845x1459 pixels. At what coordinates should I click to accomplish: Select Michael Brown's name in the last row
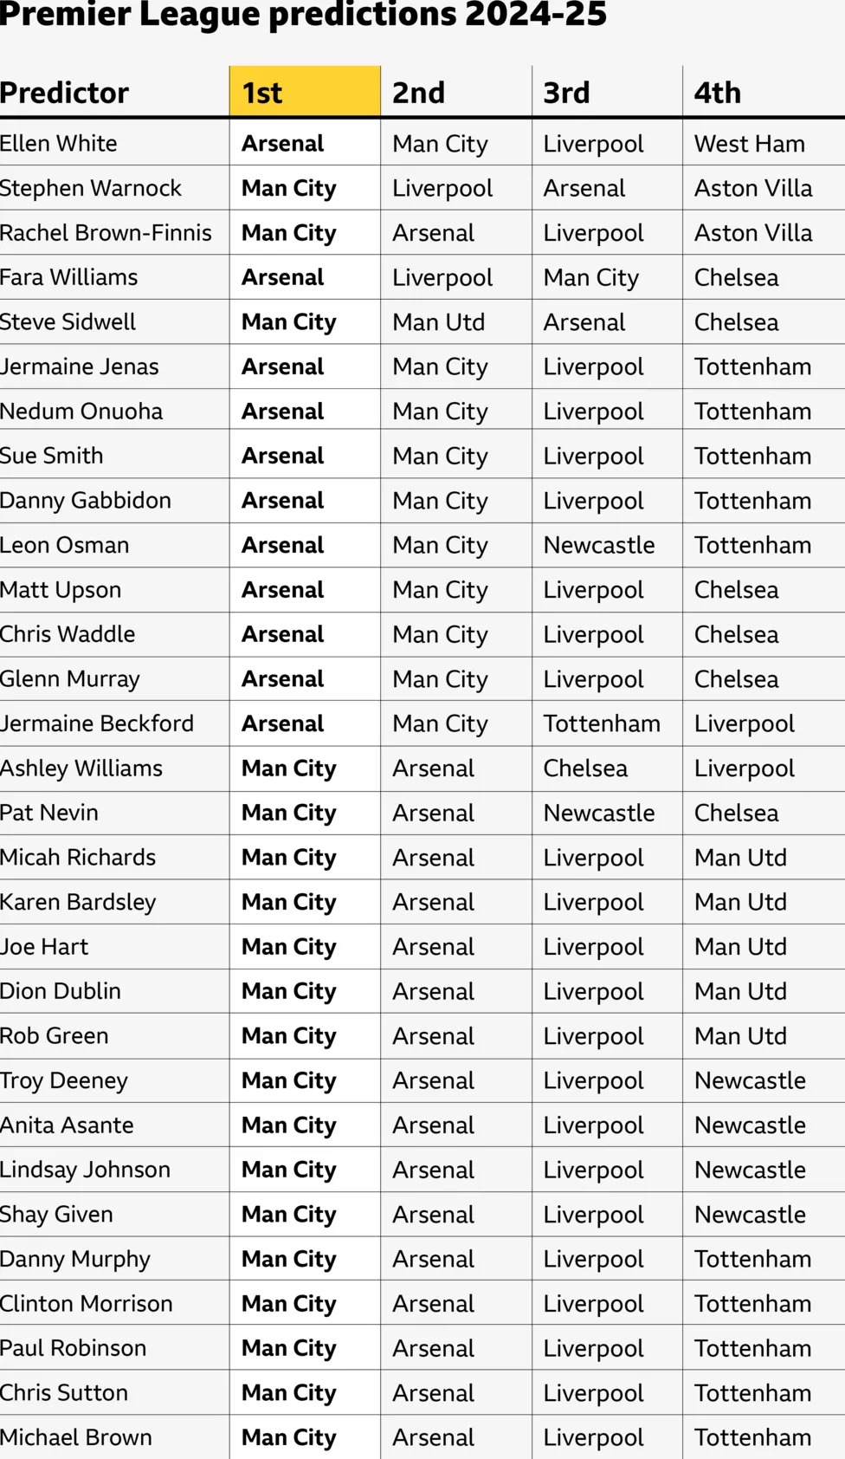(76, 1437)
